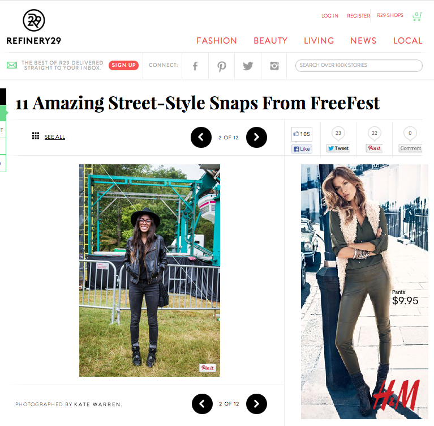Image resolution: width=434 pixels, height=426 pixels.
Task: Go to next slide using top arrow
Action: 256,137
